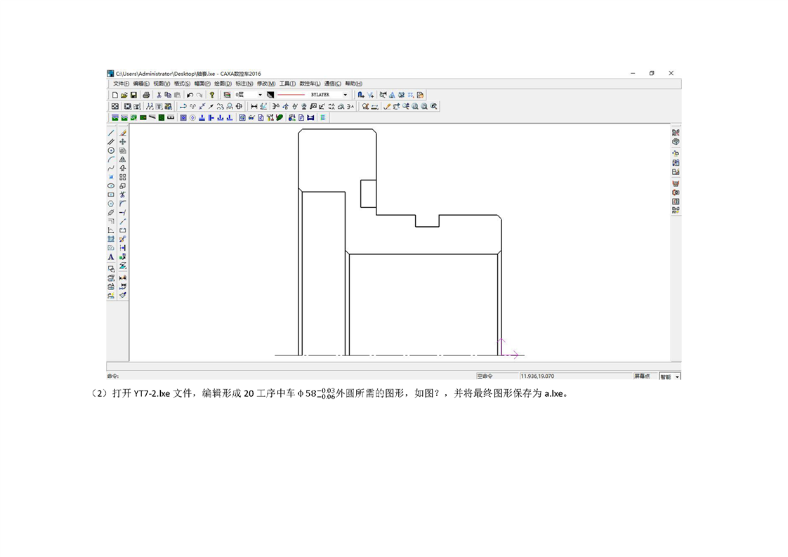Open the 文件(F) menu
Screen dimensions: 788x557
click(x=121, y=84)
